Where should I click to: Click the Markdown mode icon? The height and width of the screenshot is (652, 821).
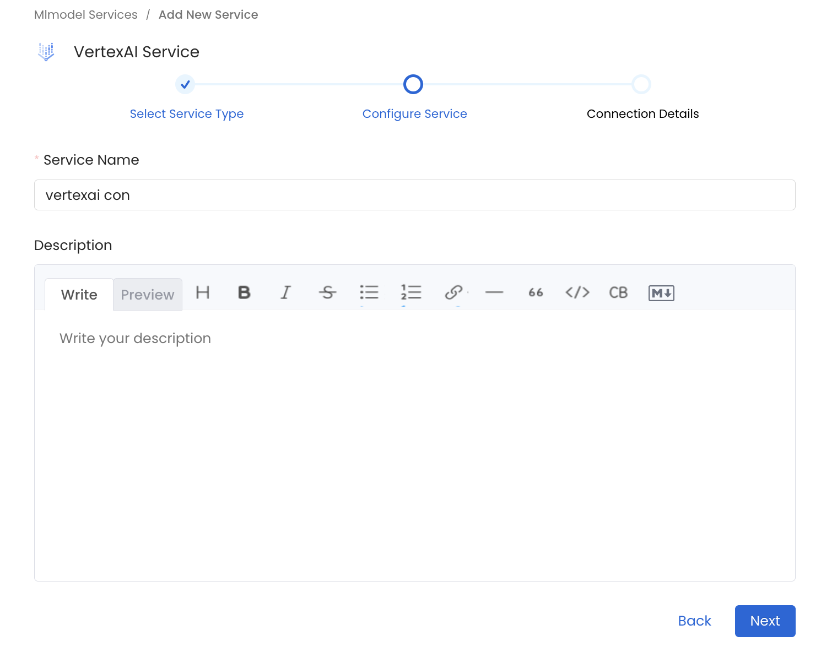pos(661,293)
